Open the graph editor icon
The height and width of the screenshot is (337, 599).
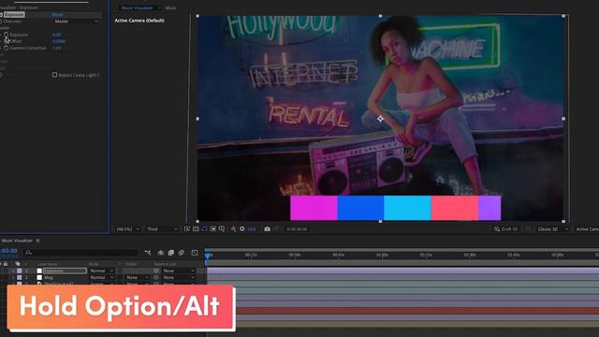[195, 253]
